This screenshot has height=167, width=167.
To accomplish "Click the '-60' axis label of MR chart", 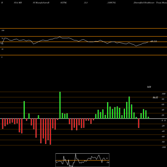I will (x=163, y=137).
